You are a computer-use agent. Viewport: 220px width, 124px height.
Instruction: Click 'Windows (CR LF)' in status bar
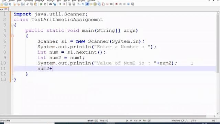(179, 121)
